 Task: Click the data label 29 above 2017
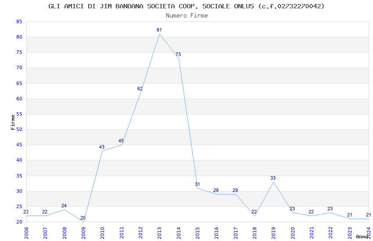click(x=235, y=190)
